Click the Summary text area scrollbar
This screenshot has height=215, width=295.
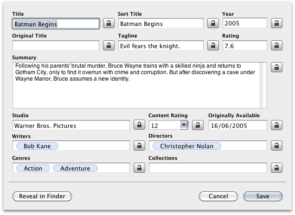pos(263,85)
